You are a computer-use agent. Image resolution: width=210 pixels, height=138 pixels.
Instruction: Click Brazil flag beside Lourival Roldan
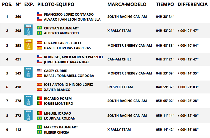[x=39, y=118]
